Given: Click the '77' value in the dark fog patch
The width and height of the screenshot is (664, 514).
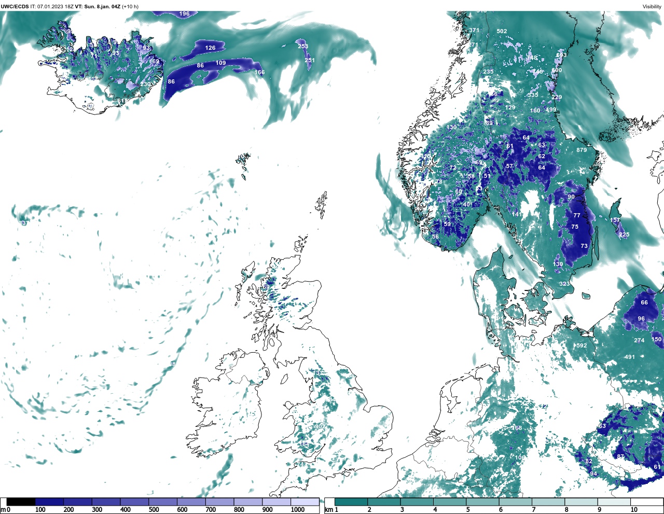Looking at the screenshot, I should [577, 215].
